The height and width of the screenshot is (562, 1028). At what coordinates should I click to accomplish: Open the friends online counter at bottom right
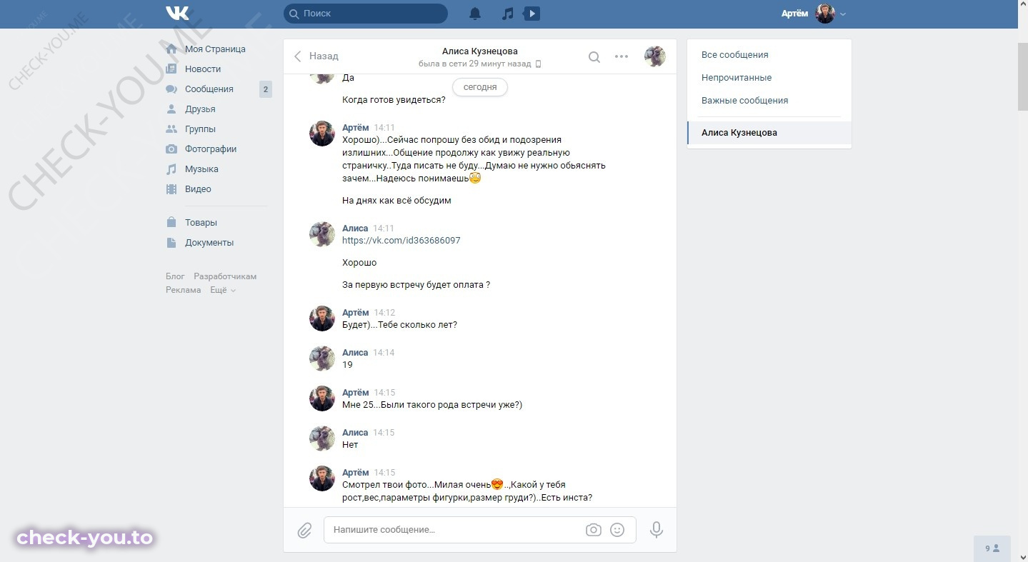pyautogui.click(x=992, y=548)
